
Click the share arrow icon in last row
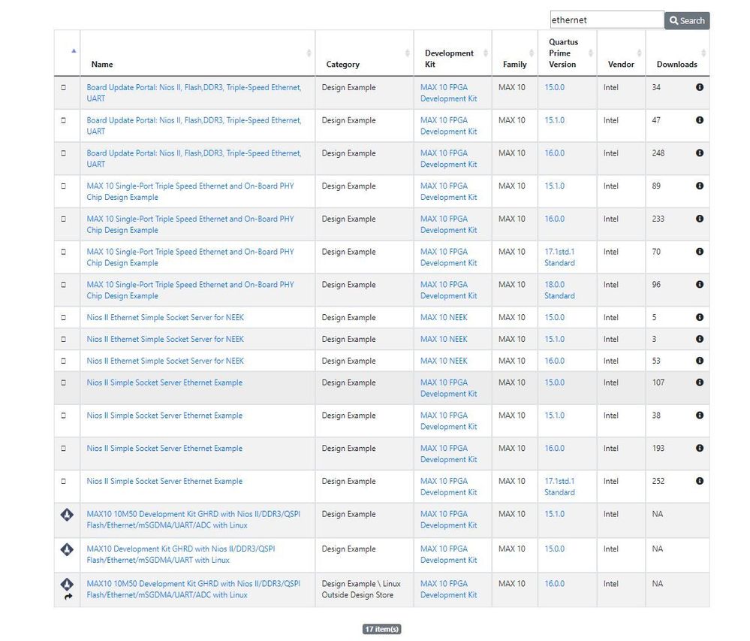pos(68,597)
